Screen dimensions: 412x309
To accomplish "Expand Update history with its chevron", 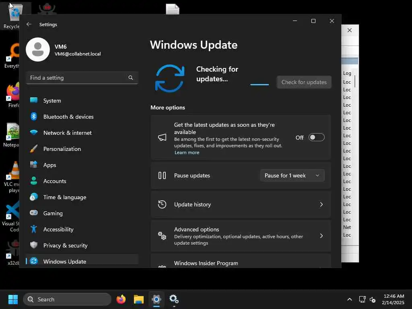I will pyautogui.click(x=321, y=204).
